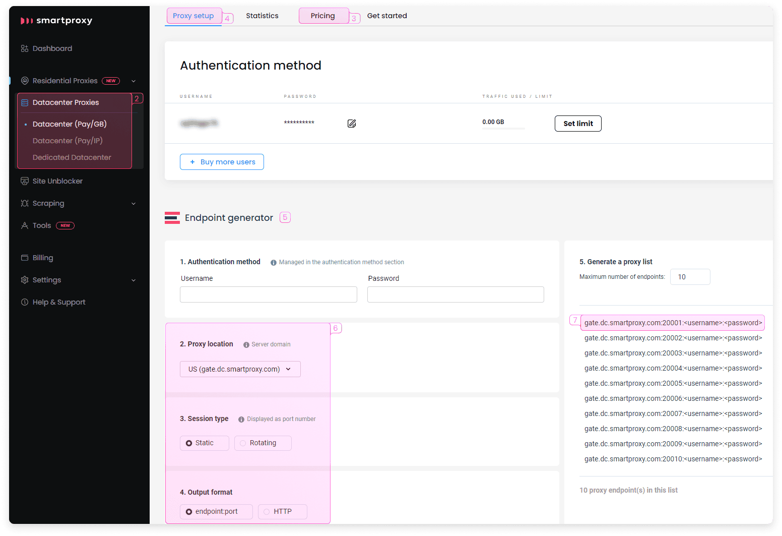The width and height of the screenshot is (782, 536).
Task: Switch to the Statistics tab
Action: (x=262, y=16)
